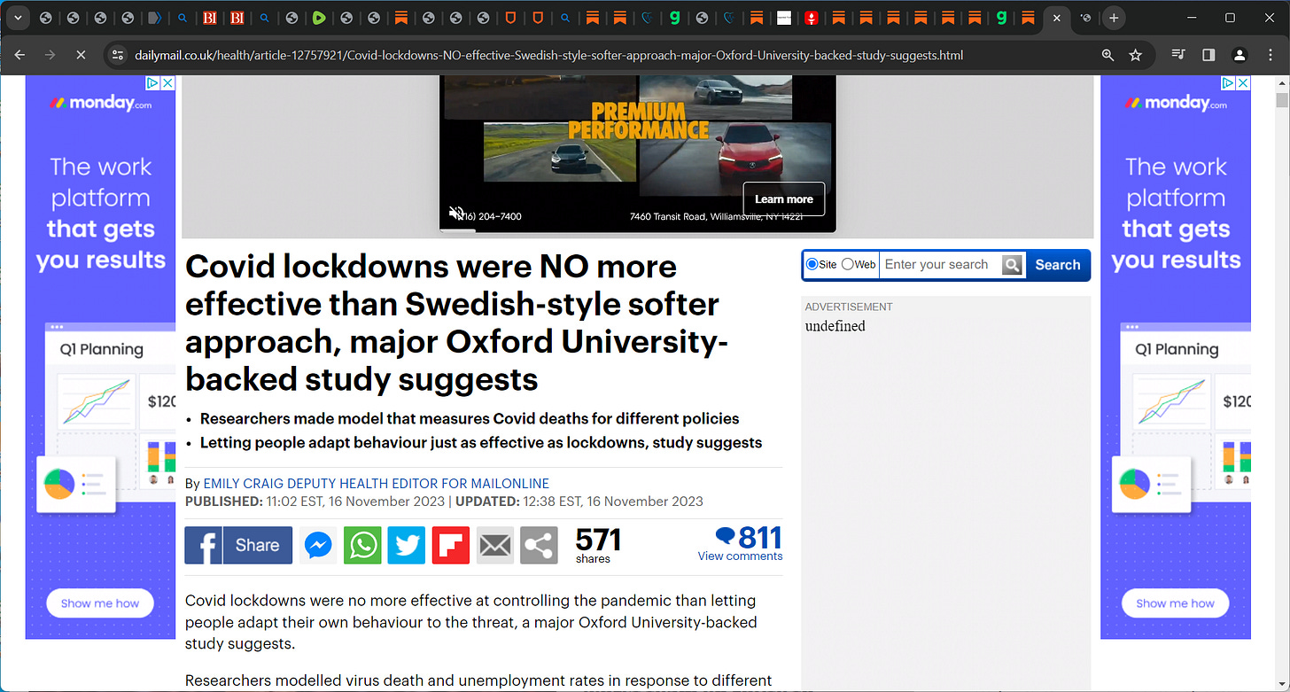The height and width of the screenshot is (692, 1290).
Task: Click the 'UPDATED: 12:38 EST' timestamp
Action: tap(579, 502)
